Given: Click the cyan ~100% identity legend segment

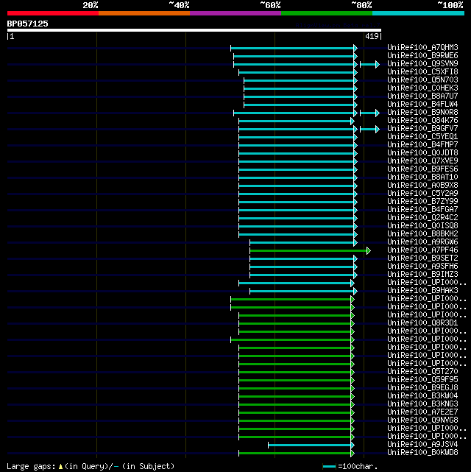Looking at the screenshot, I should (418, 13).
